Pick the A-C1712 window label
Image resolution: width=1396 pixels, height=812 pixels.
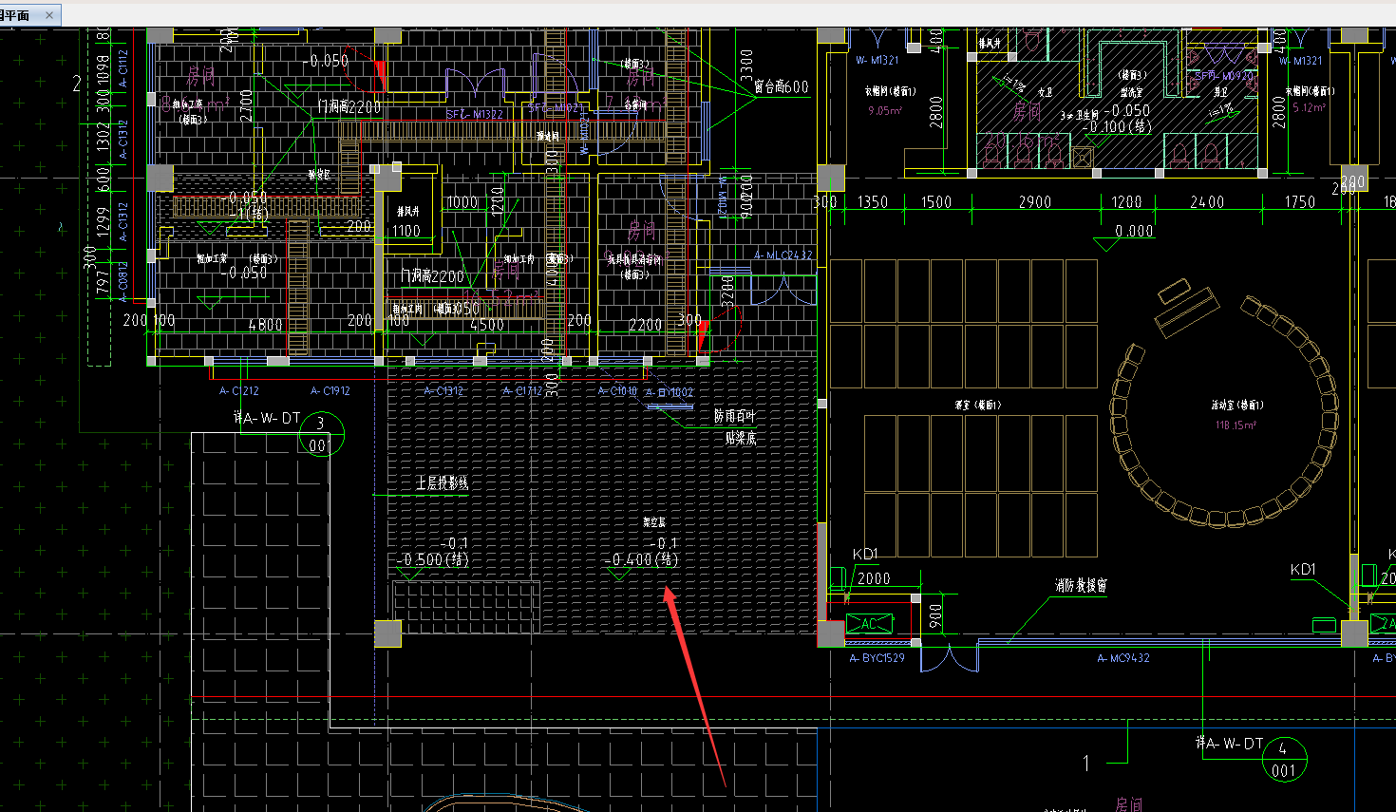[x=522, y=390]
